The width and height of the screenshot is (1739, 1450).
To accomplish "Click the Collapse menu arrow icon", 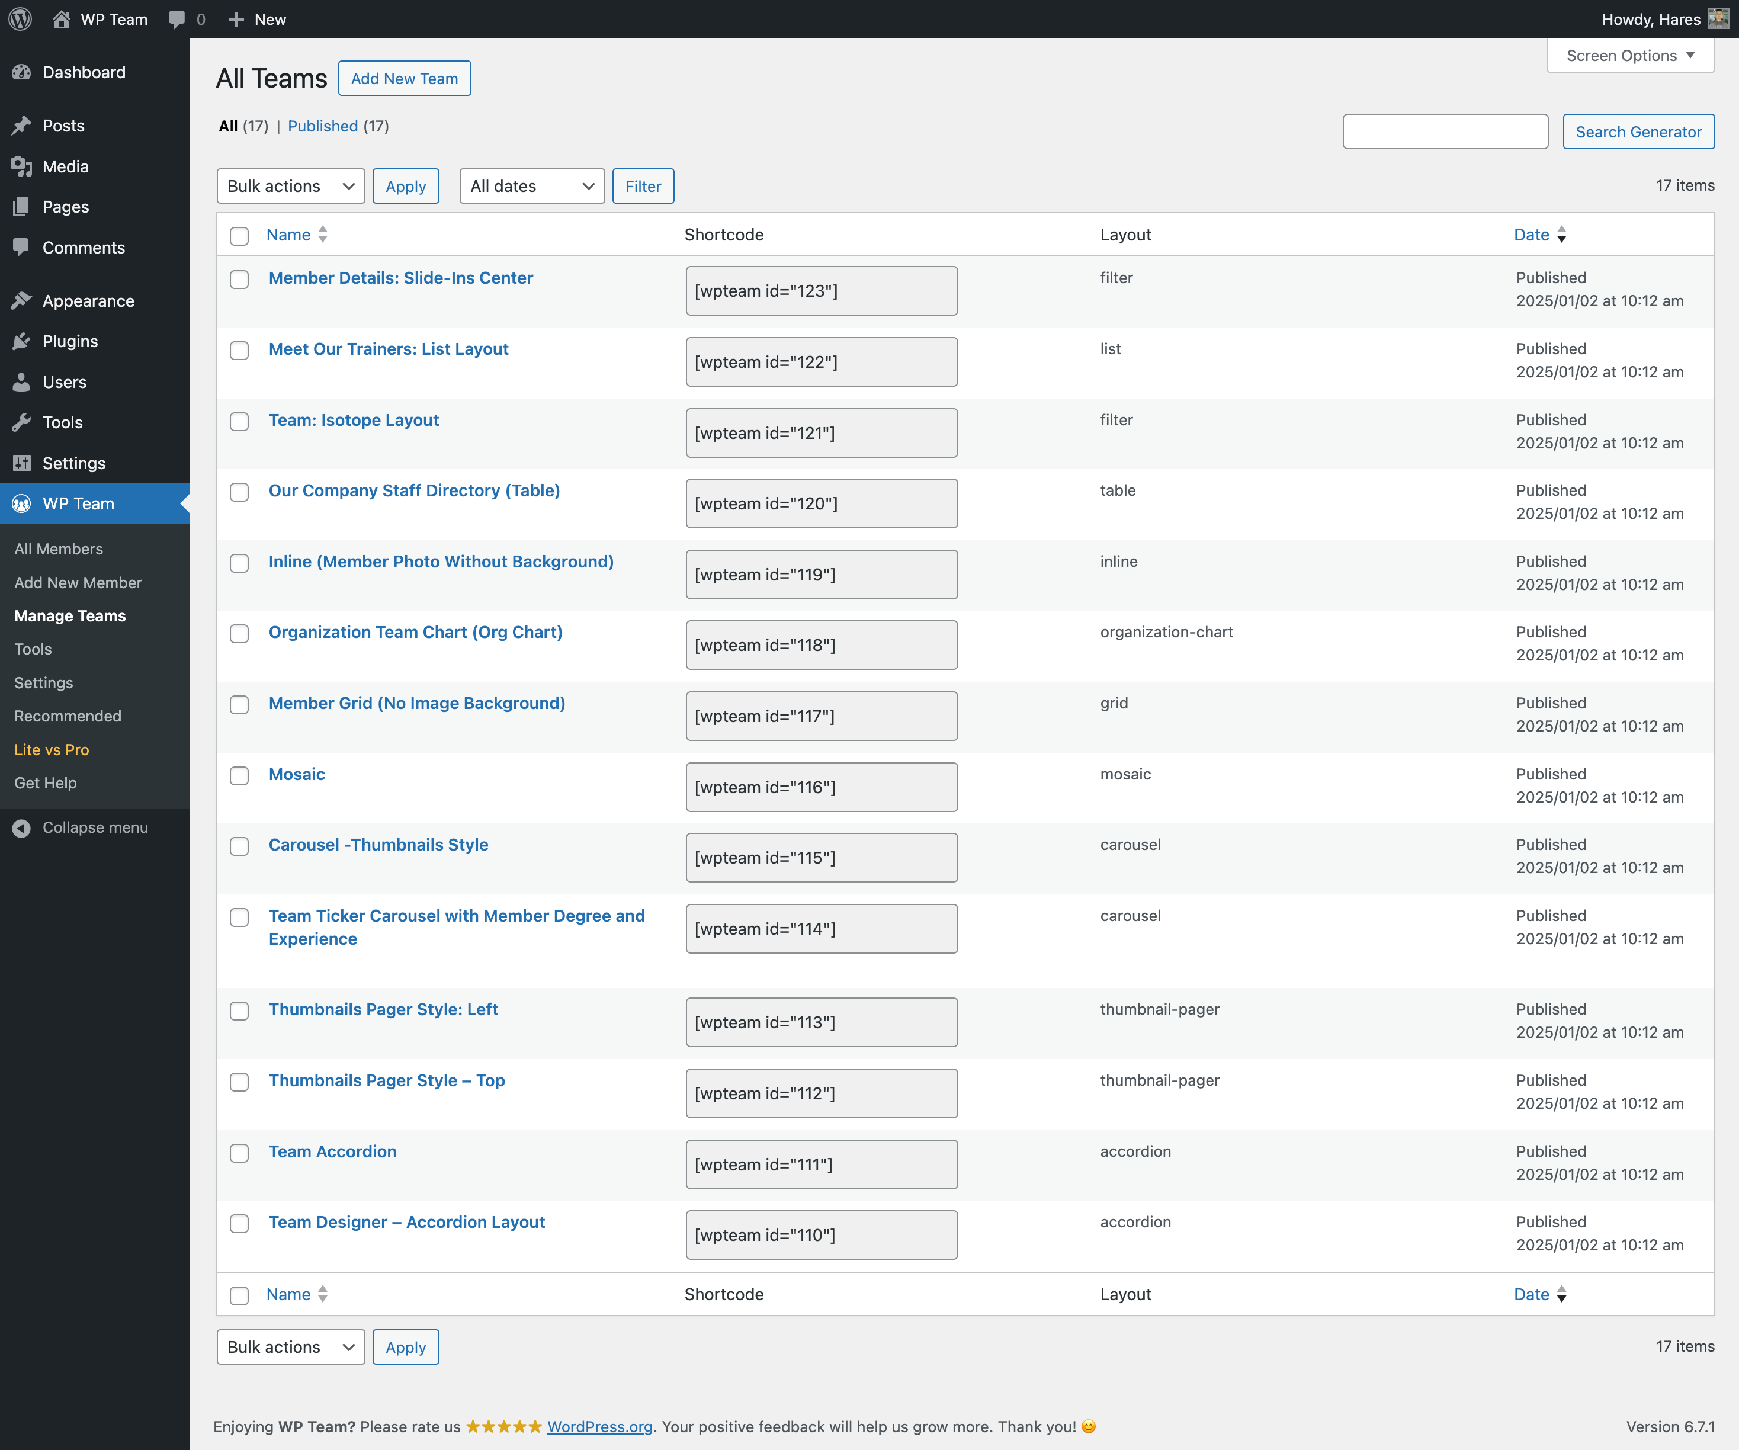I will (x=21, y=827).
